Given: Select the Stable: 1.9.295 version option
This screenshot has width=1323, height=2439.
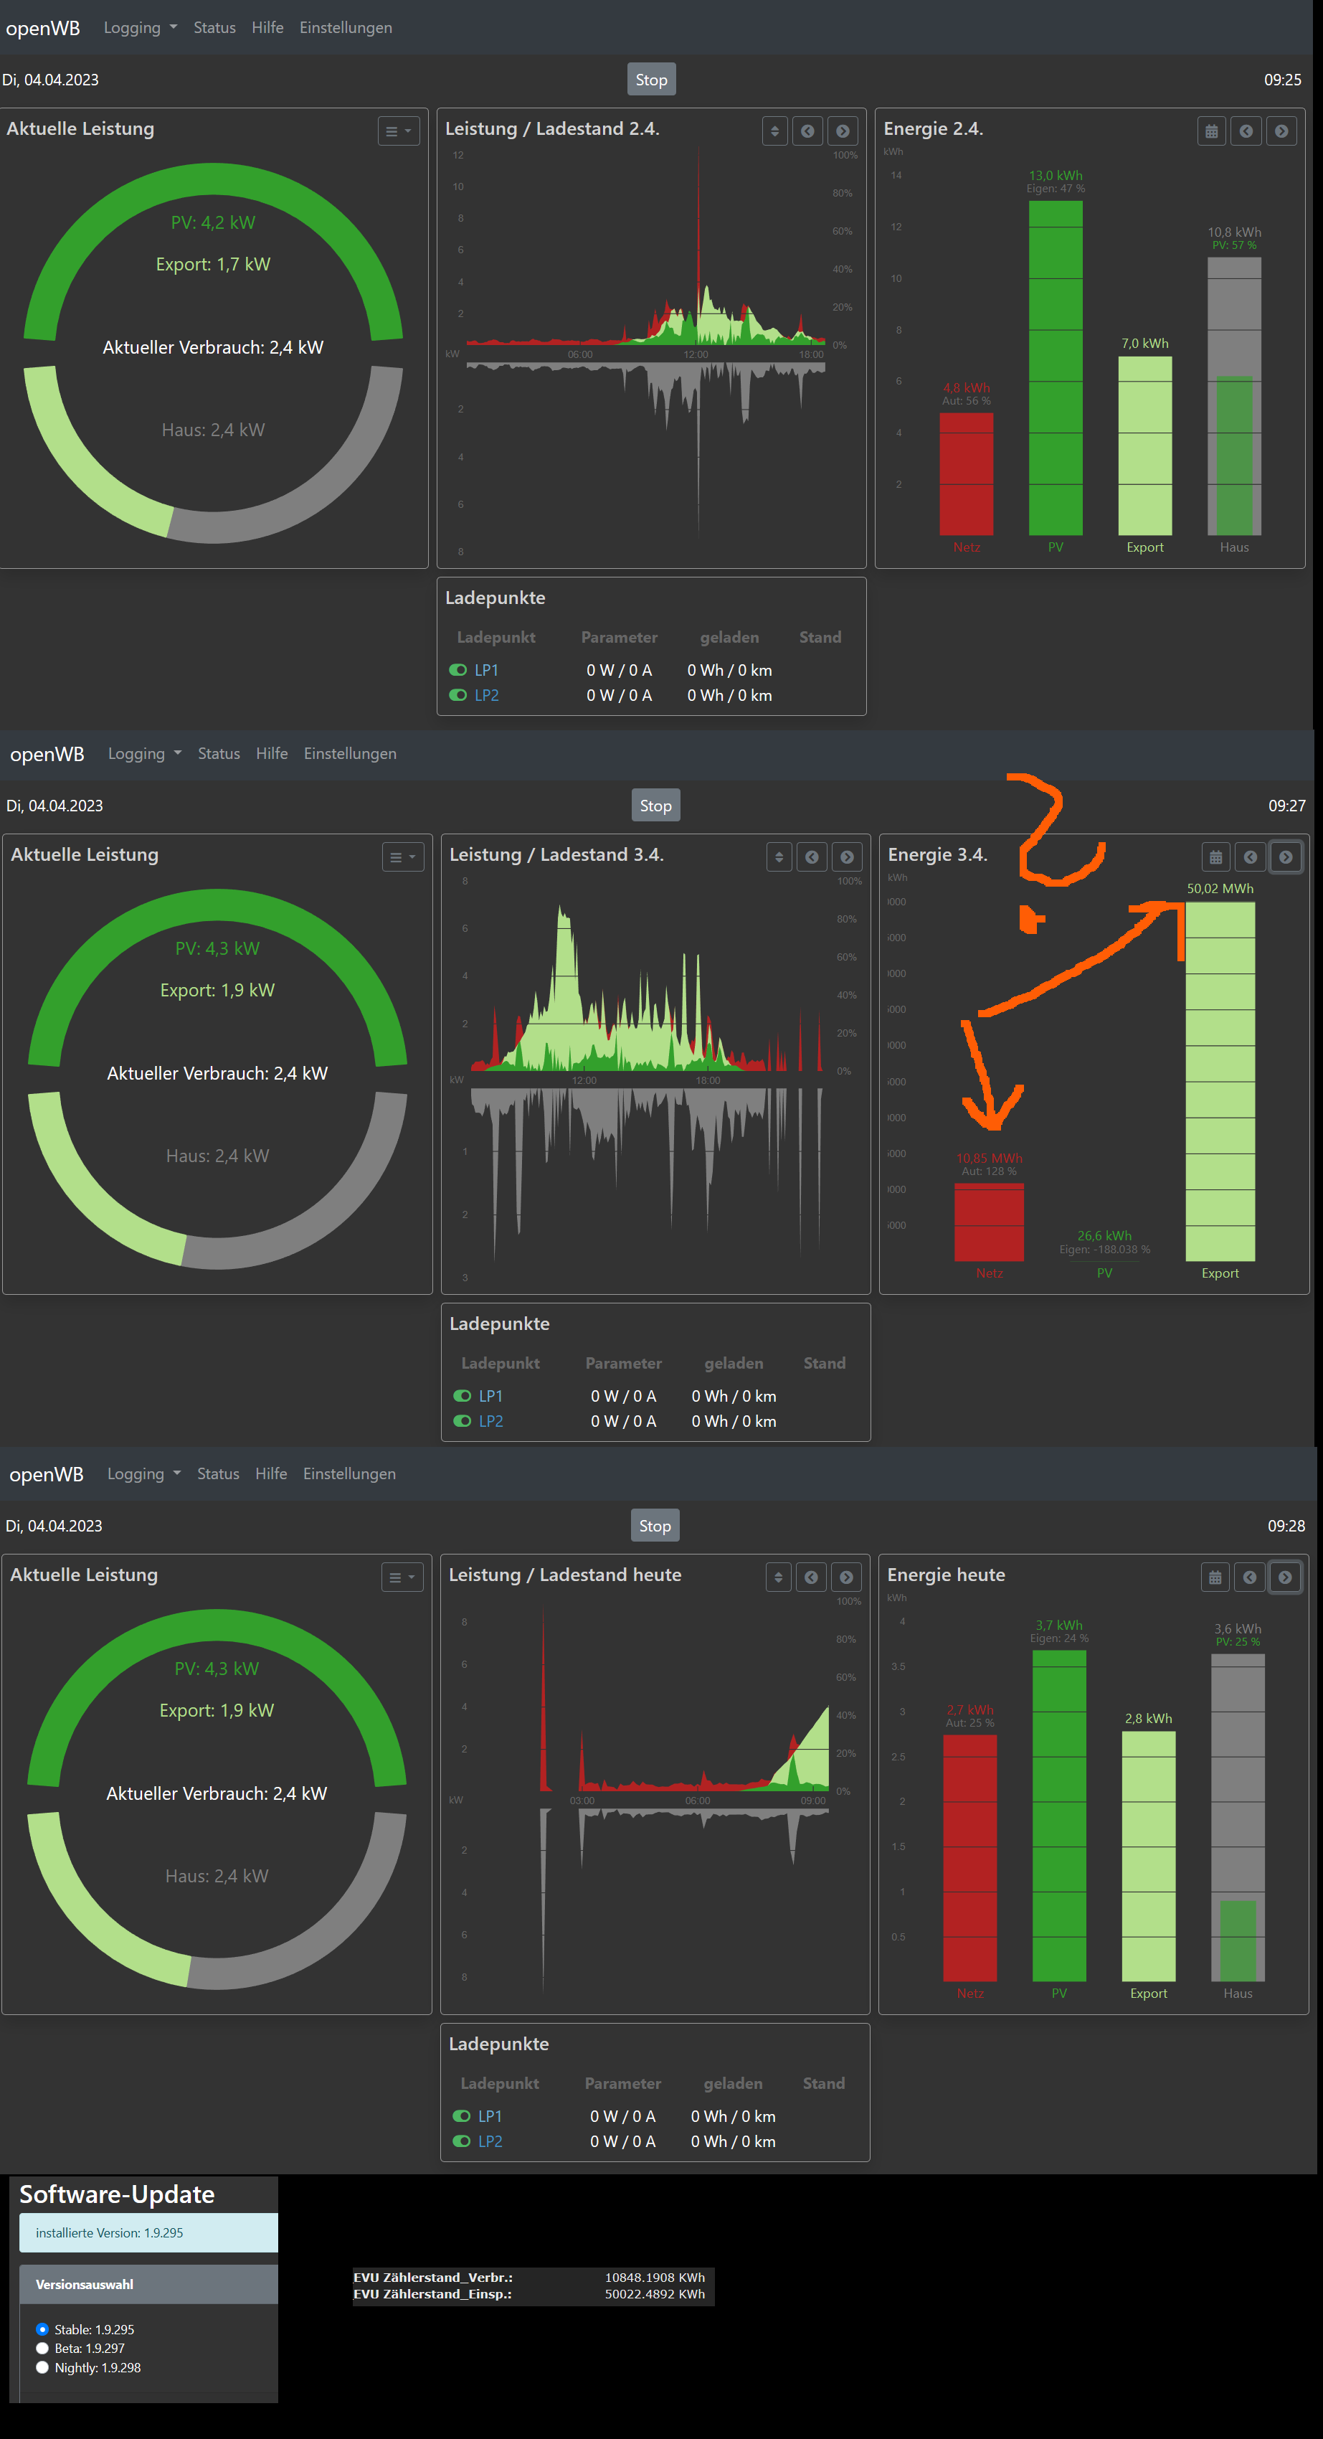Looking at the screenshot, I should tap(42, 2329).
